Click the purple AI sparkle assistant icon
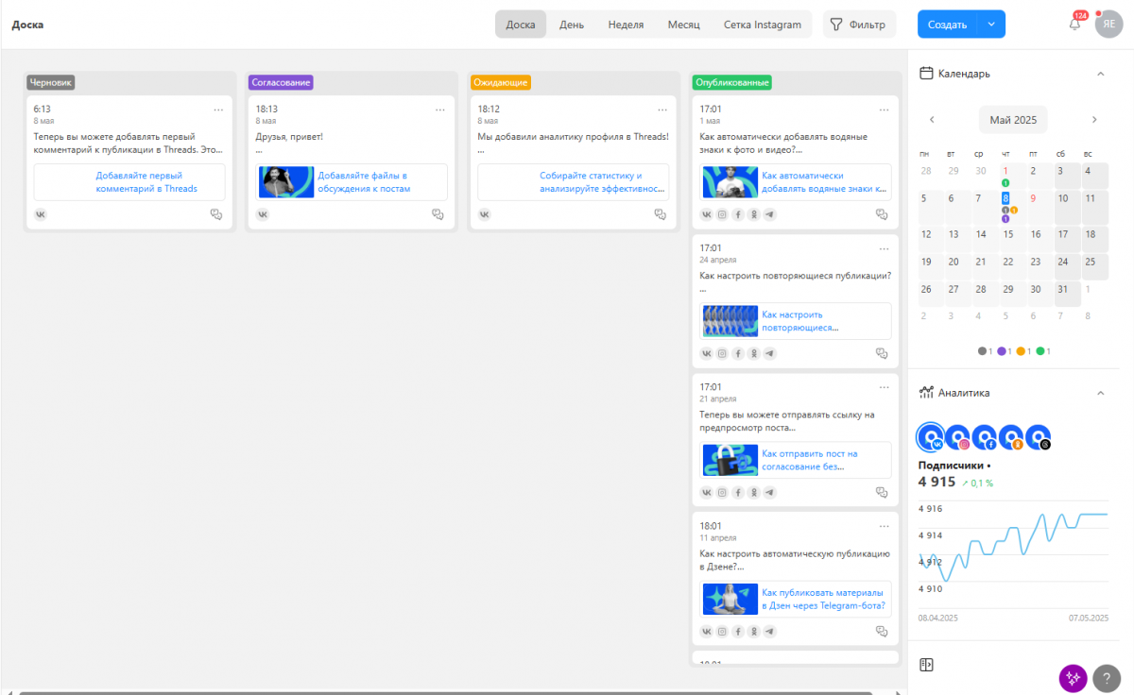This screenshot has height=695, width=1134. click(1073, 678)
